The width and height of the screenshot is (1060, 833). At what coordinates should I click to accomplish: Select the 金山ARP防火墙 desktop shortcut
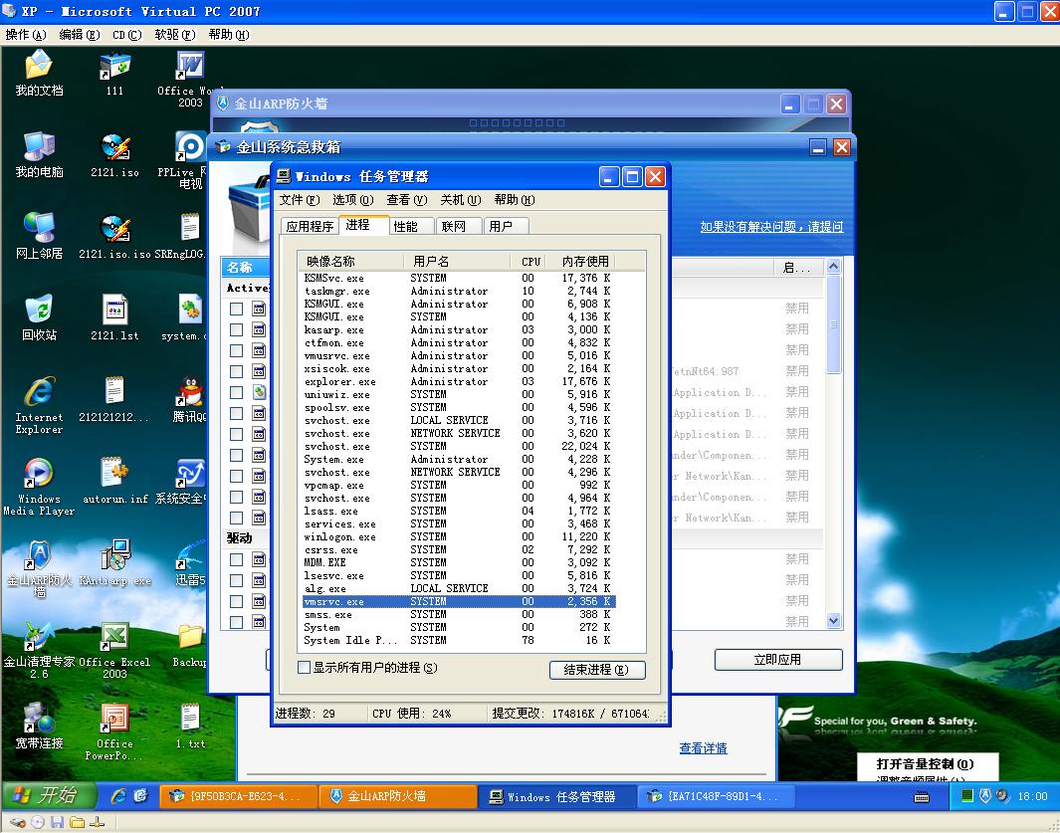coord(39,568)
